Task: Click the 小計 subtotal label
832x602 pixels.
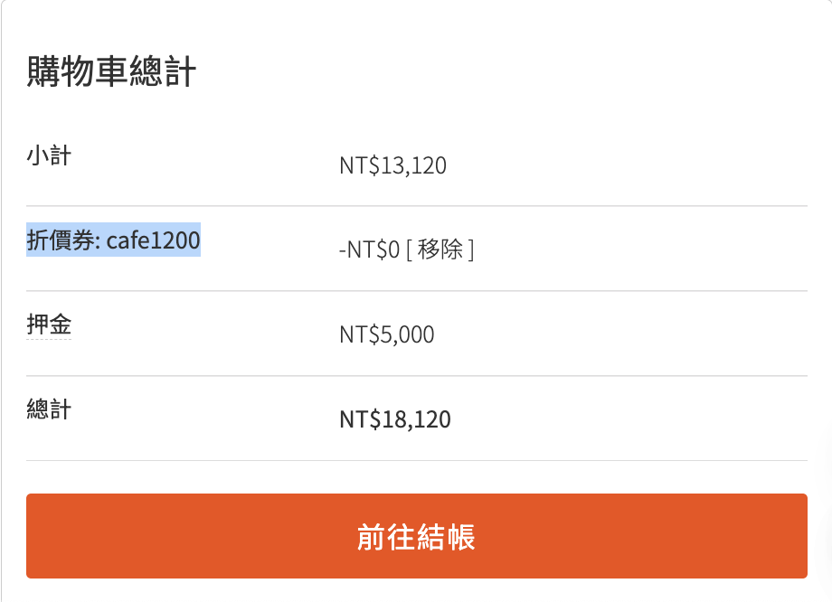Action: point(49,155)
